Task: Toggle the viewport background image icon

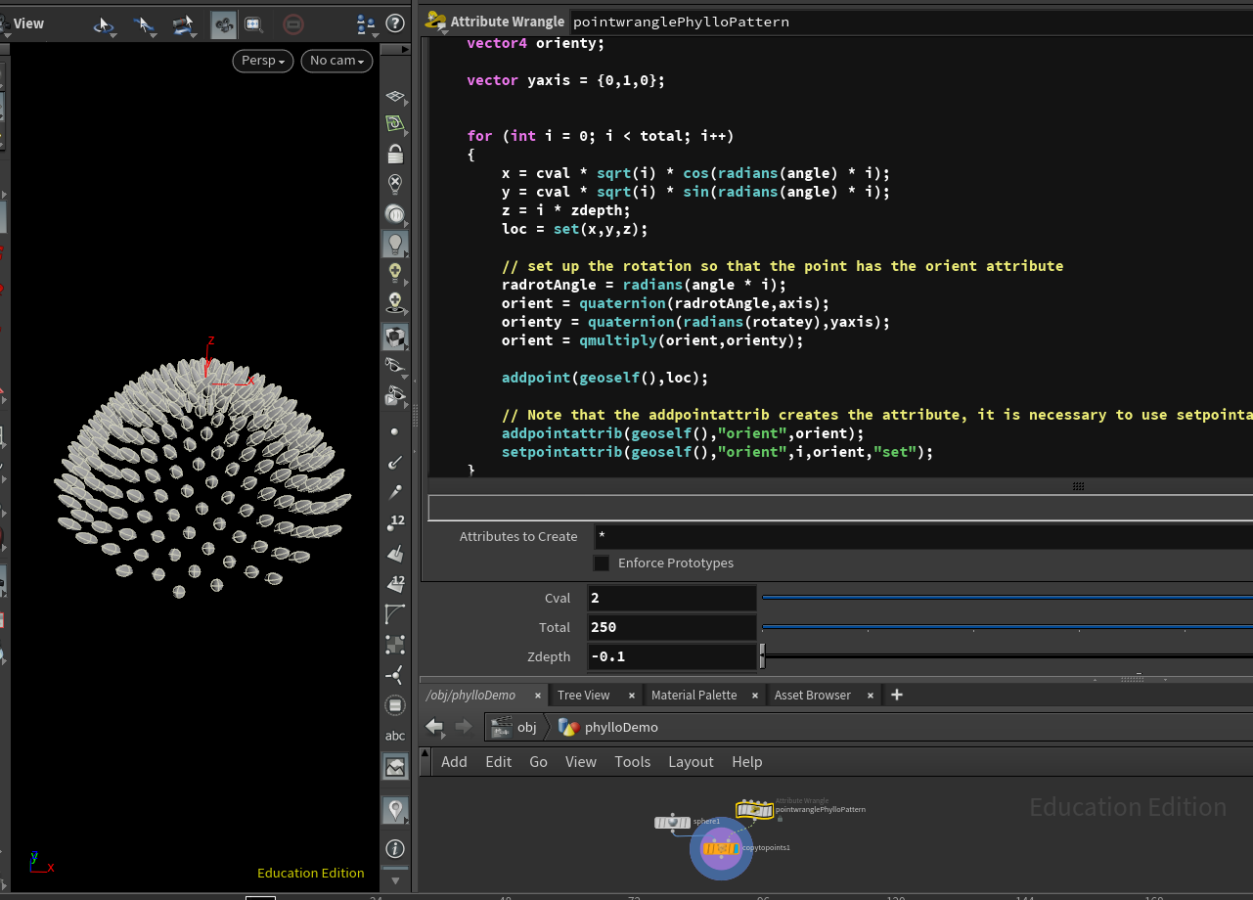Action: tap(395, 767)
